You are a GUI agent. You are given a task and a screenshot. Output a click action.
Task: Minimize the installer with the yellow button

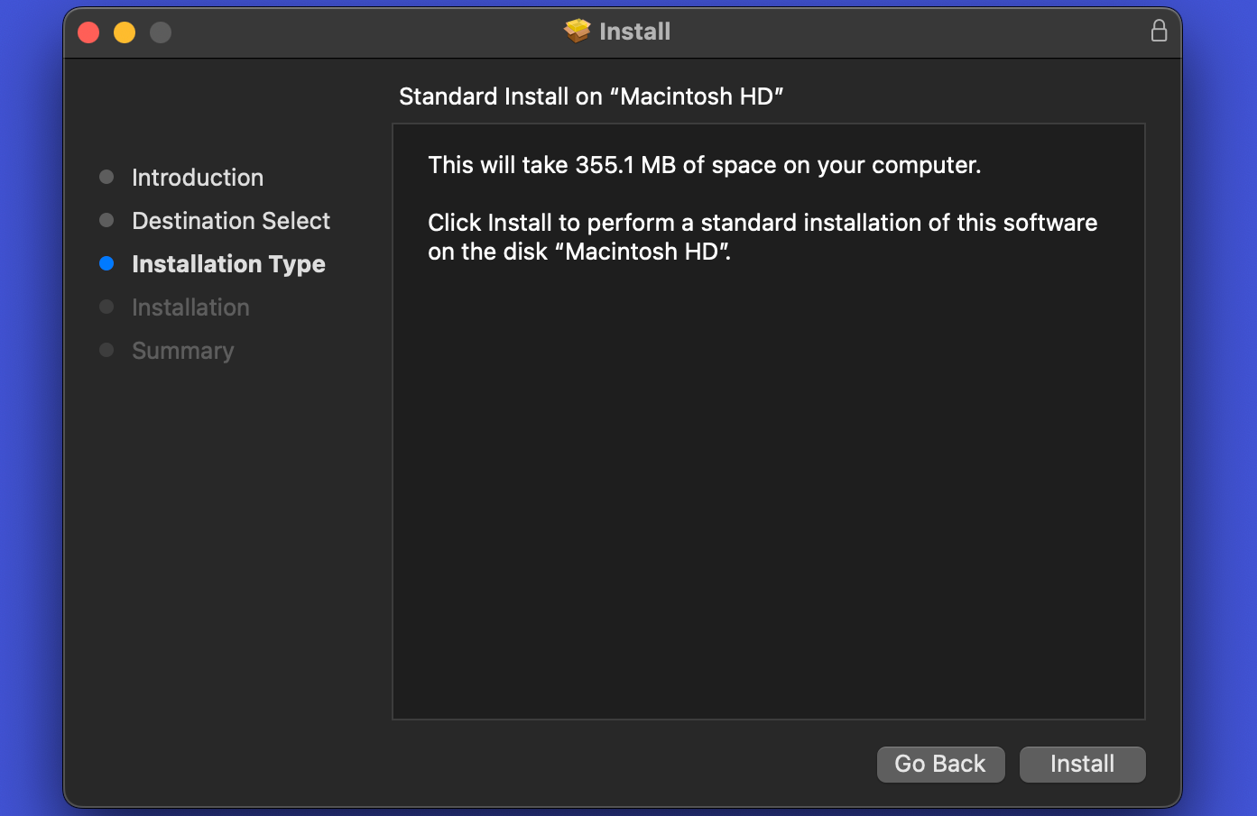(125, 33)
